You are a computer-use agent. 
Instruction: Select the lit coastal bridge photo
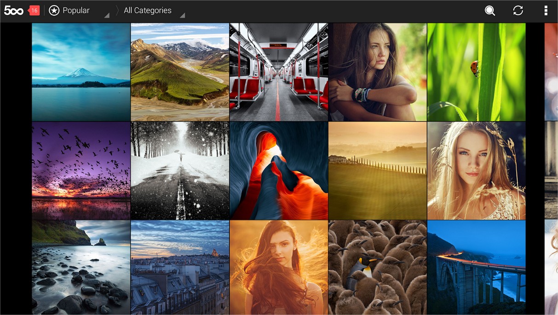[x=476, y=267]
